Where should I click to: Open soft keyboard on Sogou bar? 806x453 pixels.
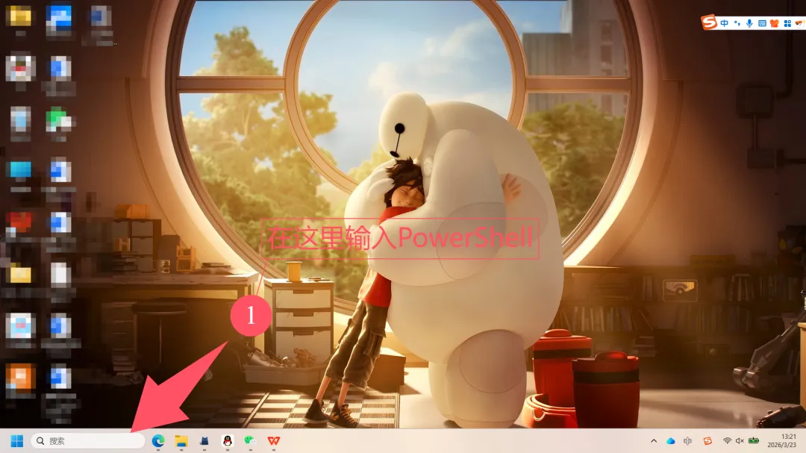click(x=762, y=23)
